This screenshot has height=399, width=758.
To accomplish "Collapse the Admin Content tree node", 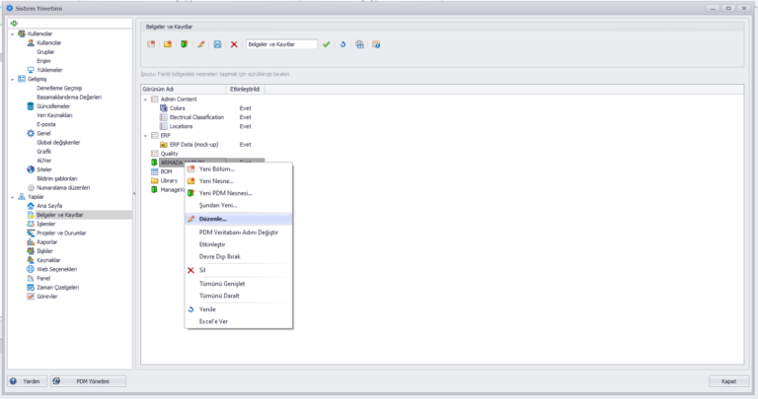I will click(x=146, y=100).
